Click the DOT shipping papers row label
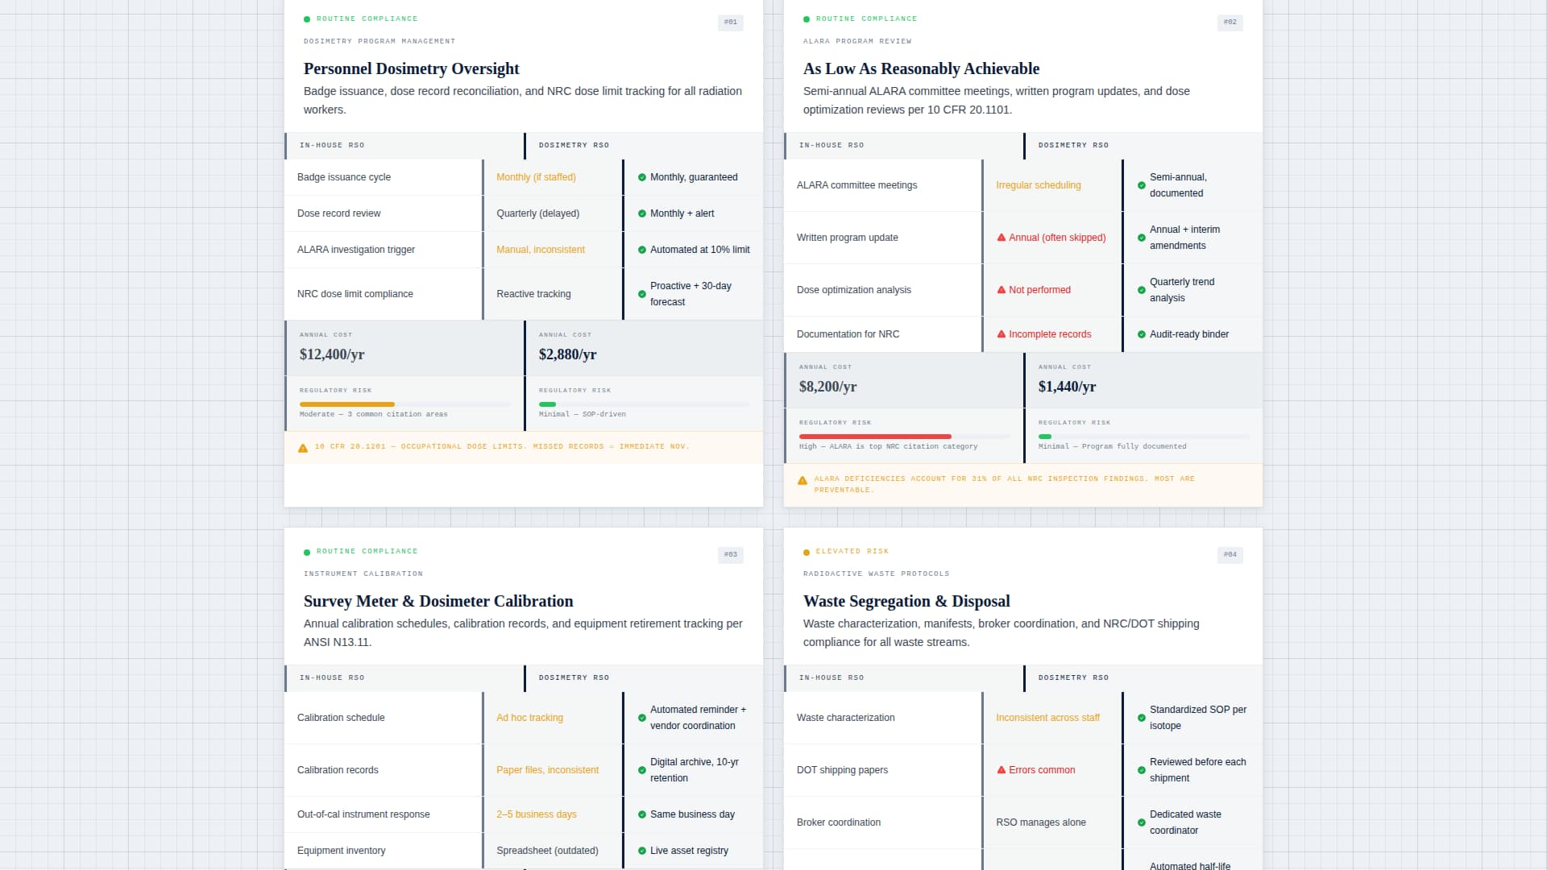Screen dimensions: 1547x870 (842, 770)
